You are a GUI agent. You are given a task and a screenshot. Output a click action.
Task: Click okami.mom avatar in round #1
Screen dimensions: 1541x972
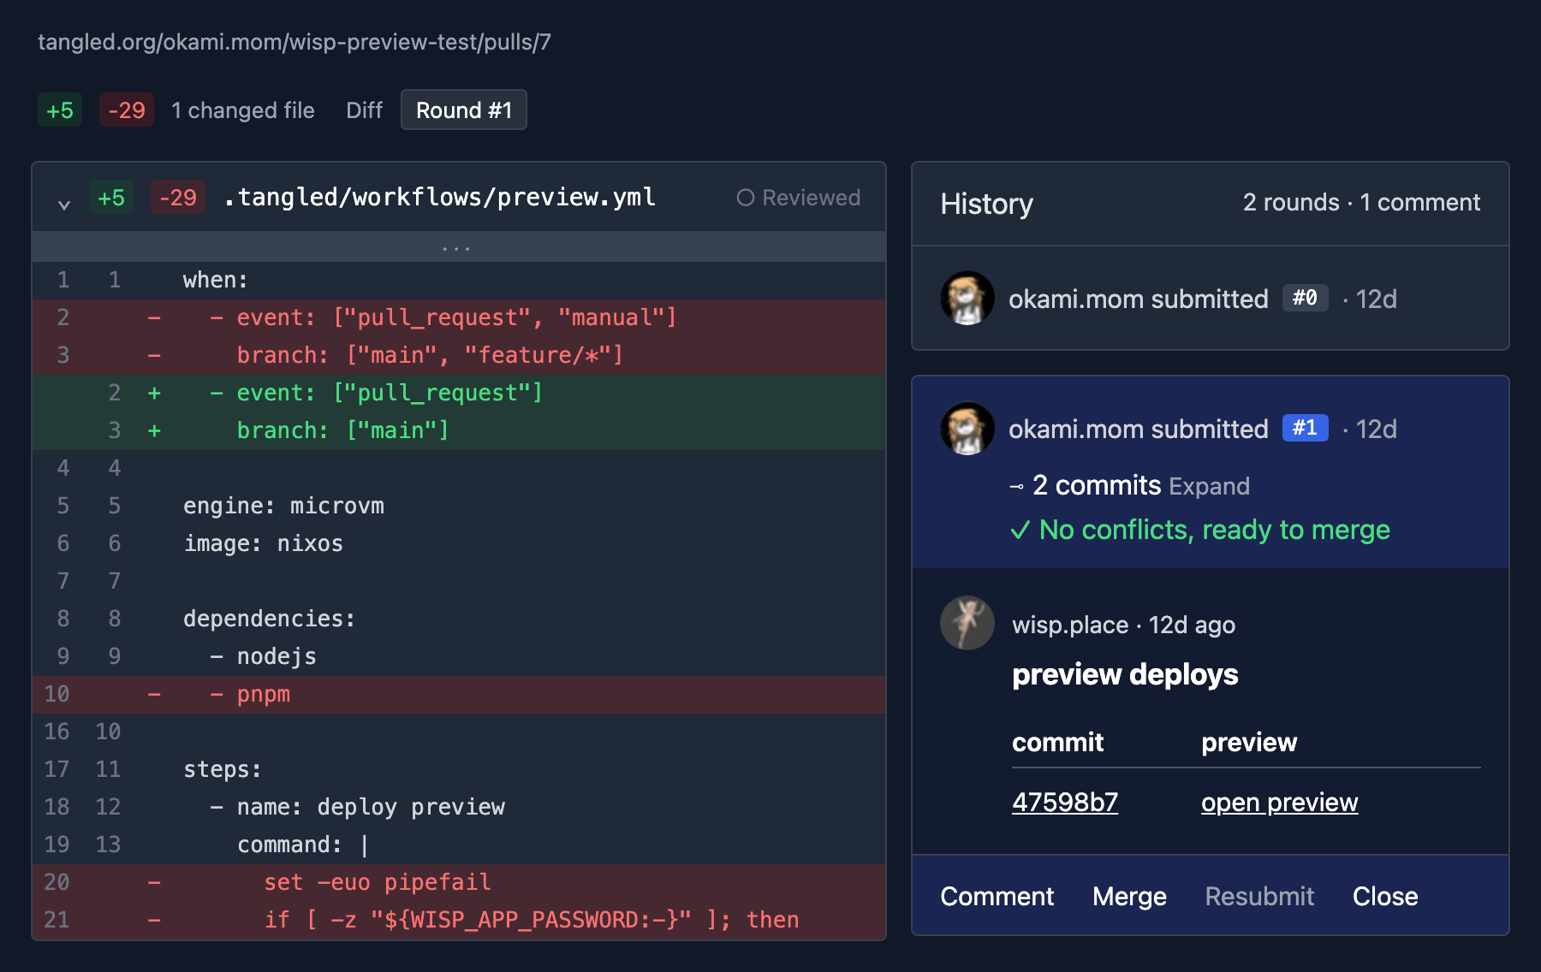coord(967,429)
